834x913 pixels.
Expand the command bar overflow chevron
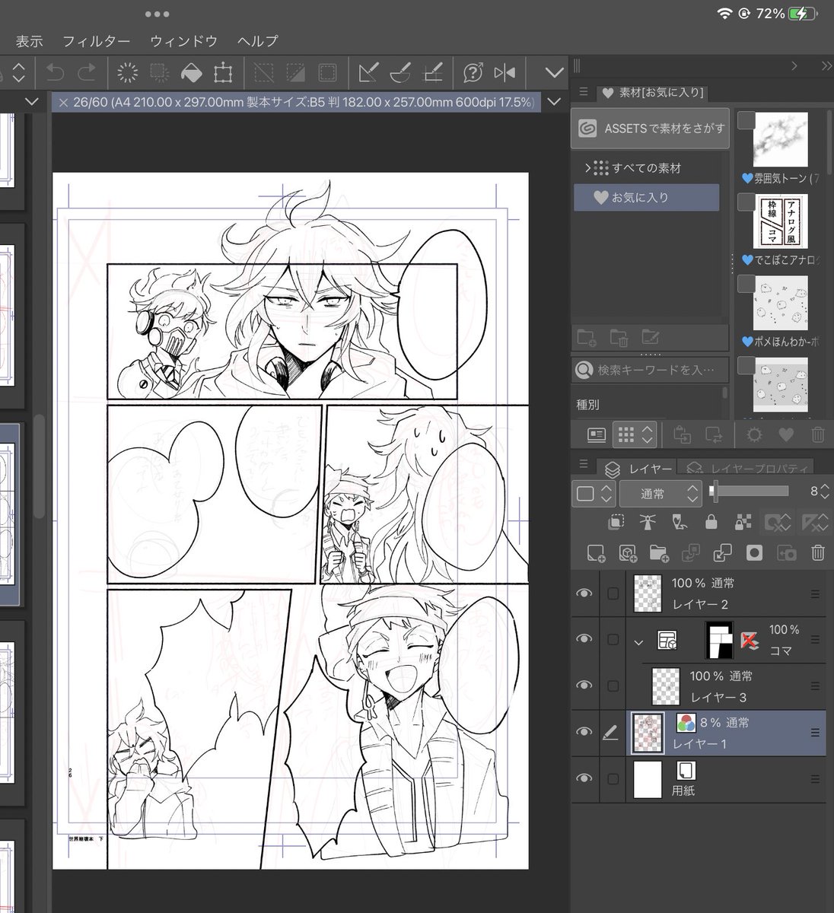point(555,73)
